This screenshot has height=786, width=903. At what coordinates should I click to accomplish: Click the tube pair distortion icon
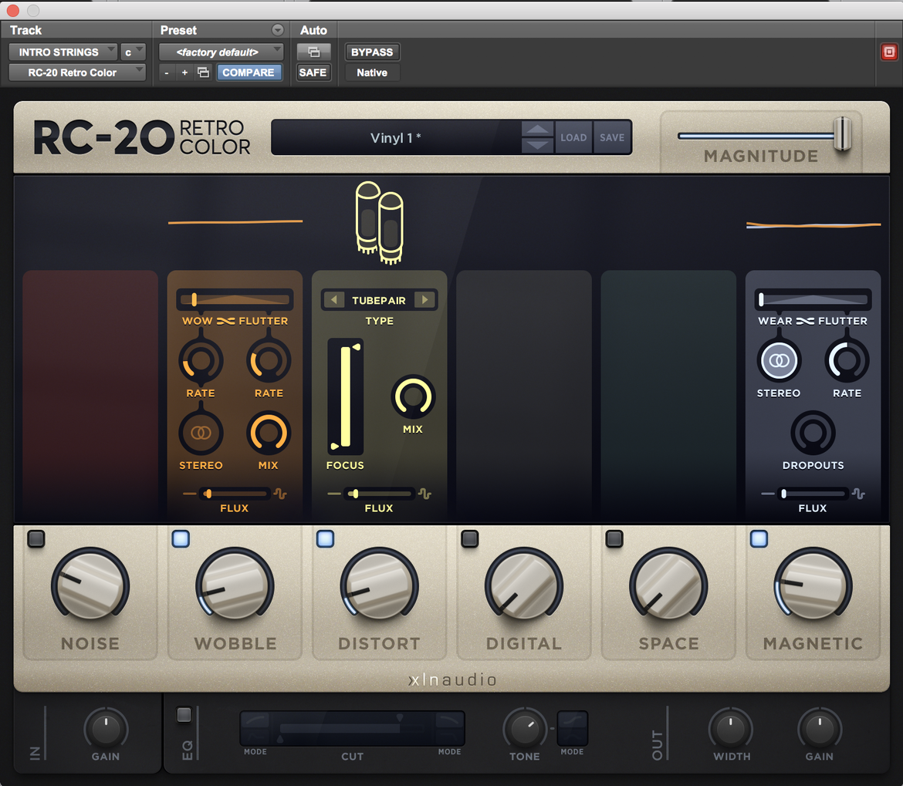pos(380,223)
